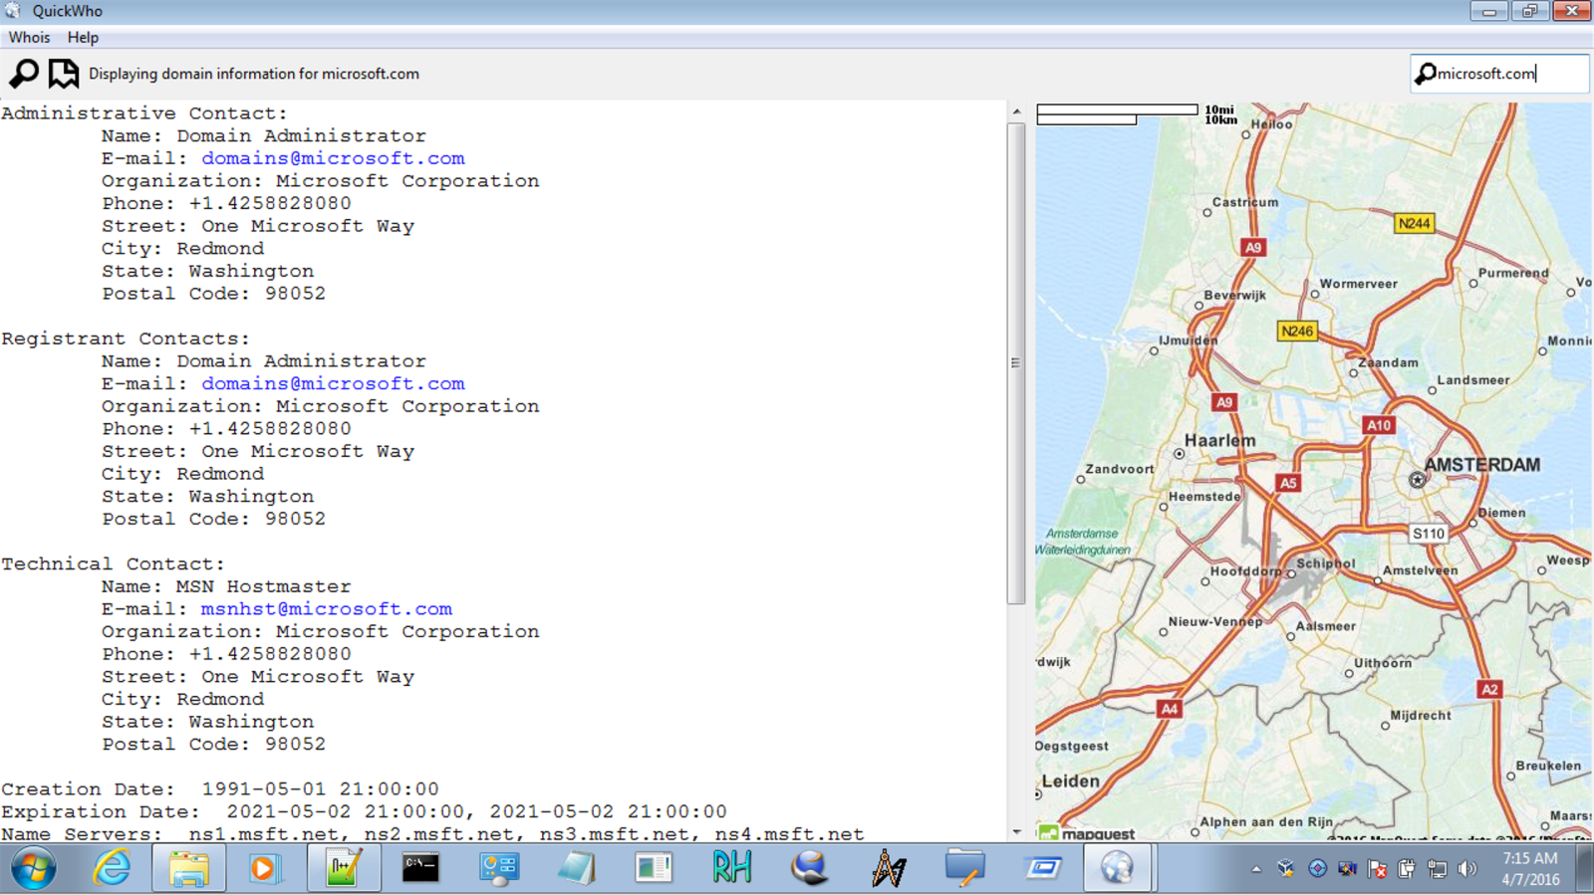Open Command Prompt from the taskbar
This screenshot has height=895, width=1594.
[420, 868]
